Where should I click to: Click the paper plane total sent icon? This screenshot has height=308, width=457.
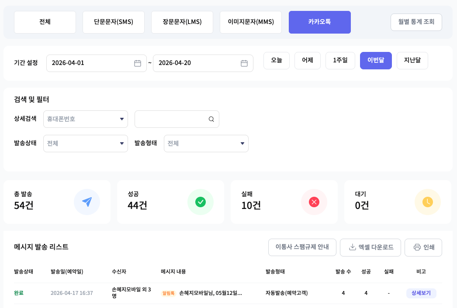coord(87,202)
